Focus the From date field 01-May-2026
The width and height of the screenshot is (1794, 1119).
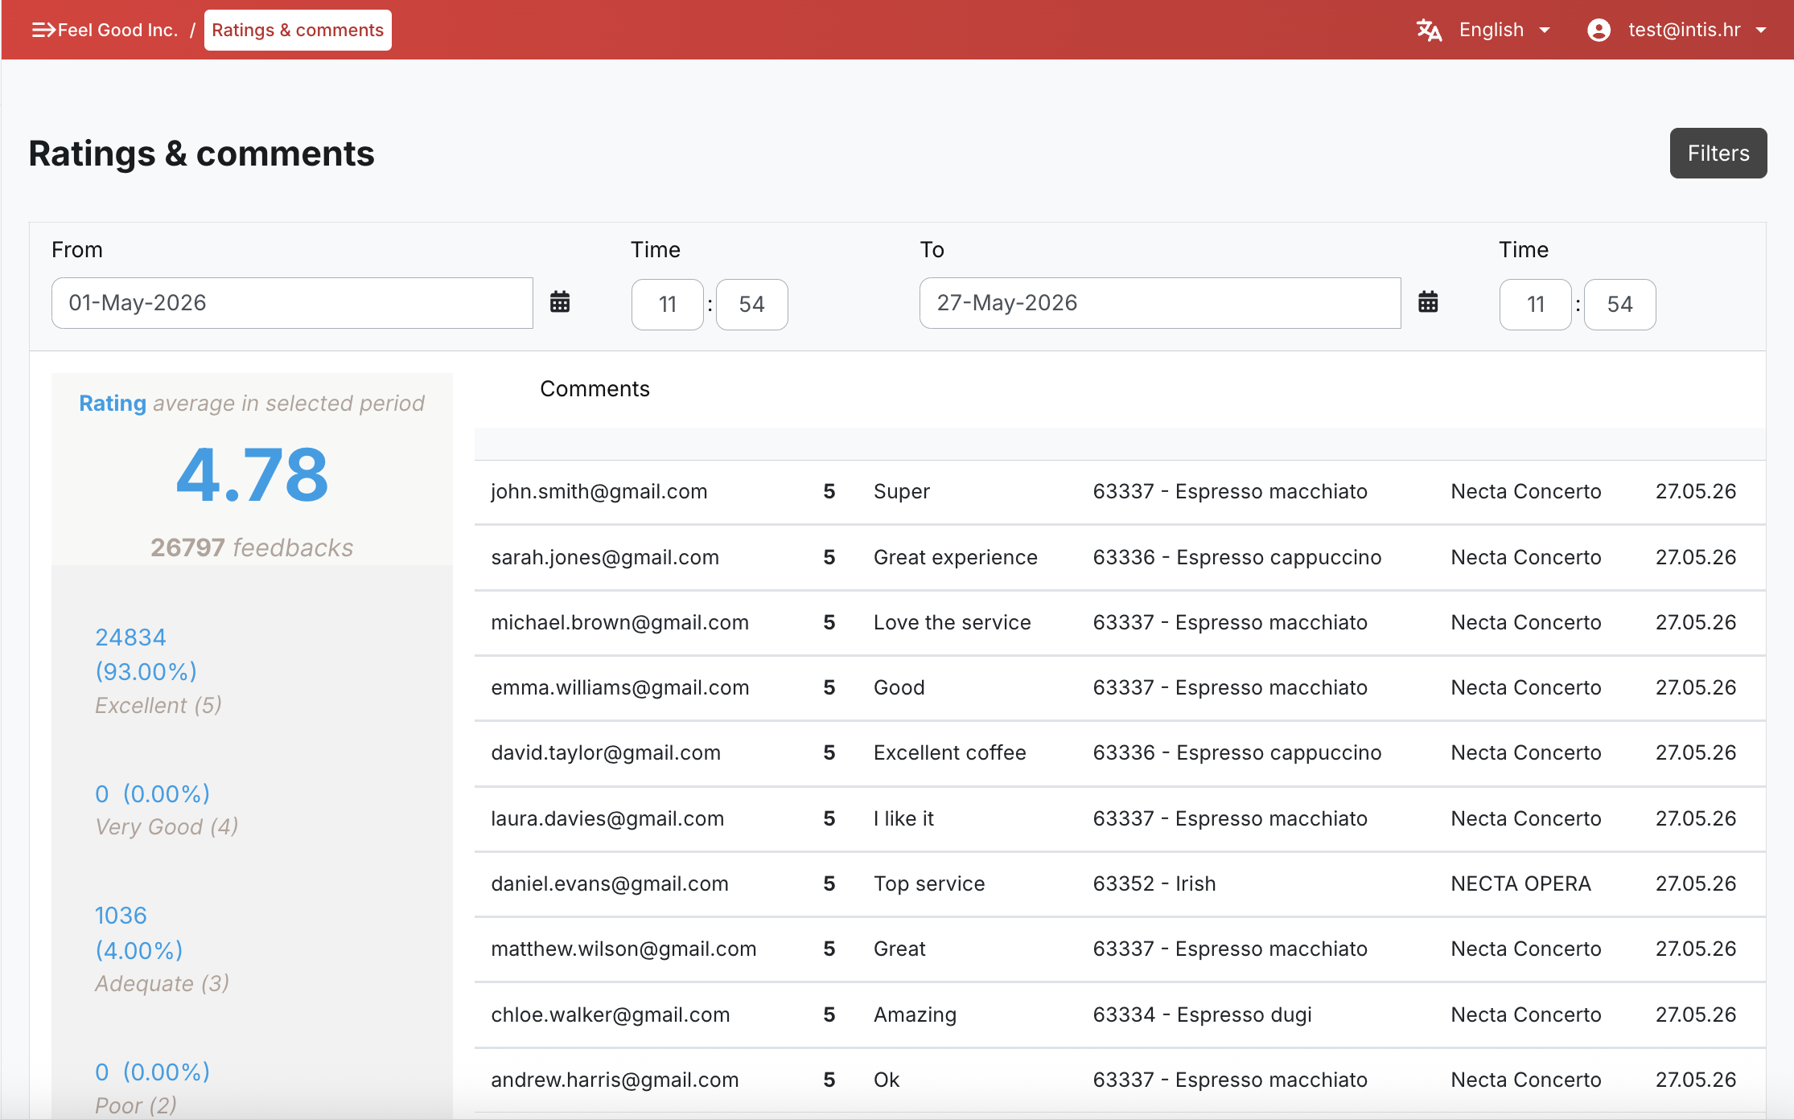(x=292, y=303)
